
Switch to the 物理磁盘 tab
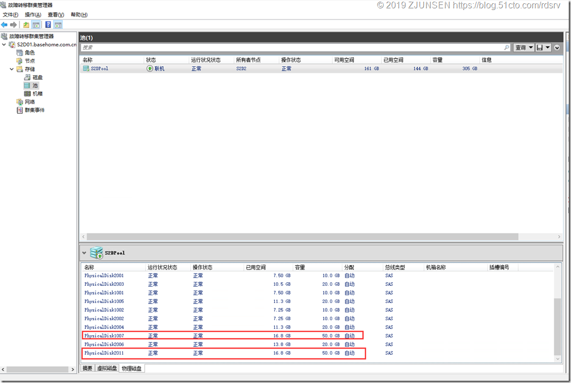click(x=132, y=369)
